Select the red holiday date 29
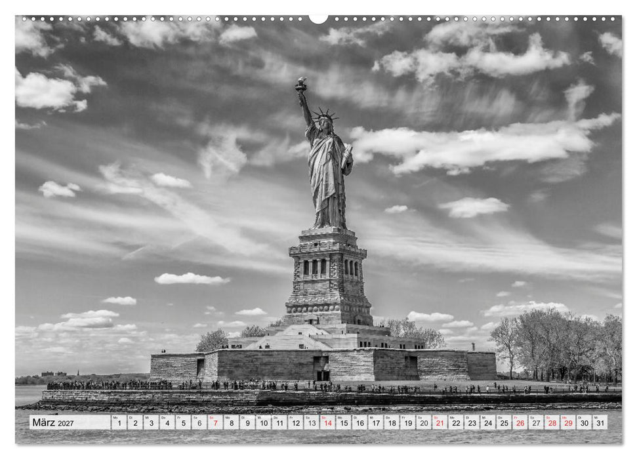 [x=568, y=422]
